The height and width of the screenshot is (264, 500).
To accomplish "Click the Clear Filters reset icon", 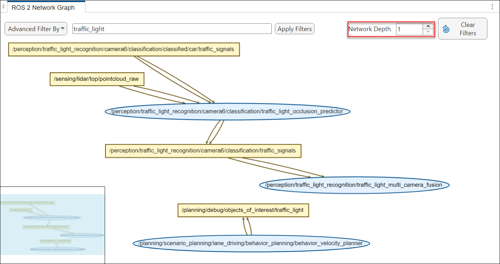I will pyautogui.click(x=446, y=29).
